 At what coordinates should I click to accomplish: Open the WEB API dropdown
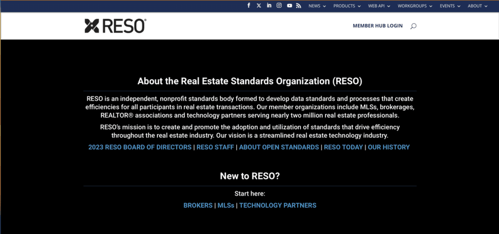tap(379, 6)
